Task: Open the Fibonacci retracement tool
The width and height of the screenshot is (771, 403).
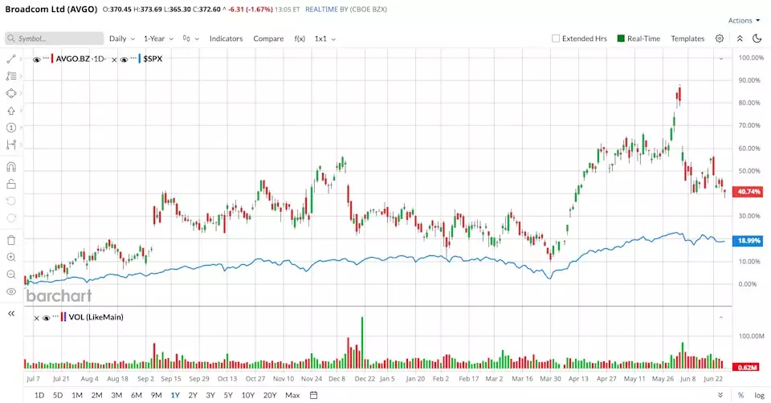Action: pos(10,76)
